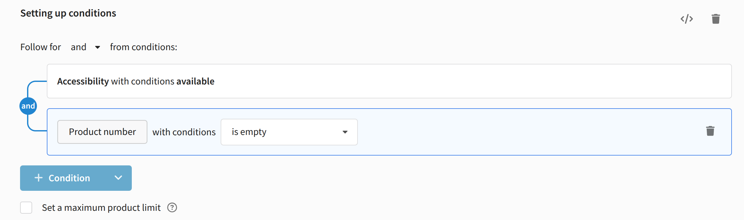Expand the Condition button chevron

(x=118, y=178)
